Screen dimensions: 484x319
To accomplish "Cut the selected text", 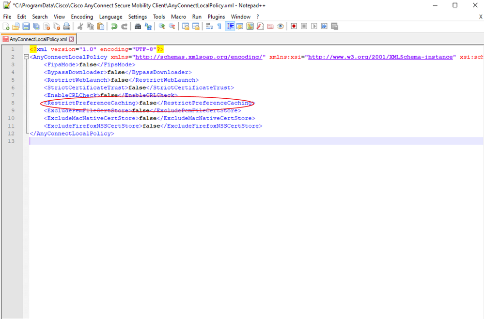I will click(x=80, y=27).
